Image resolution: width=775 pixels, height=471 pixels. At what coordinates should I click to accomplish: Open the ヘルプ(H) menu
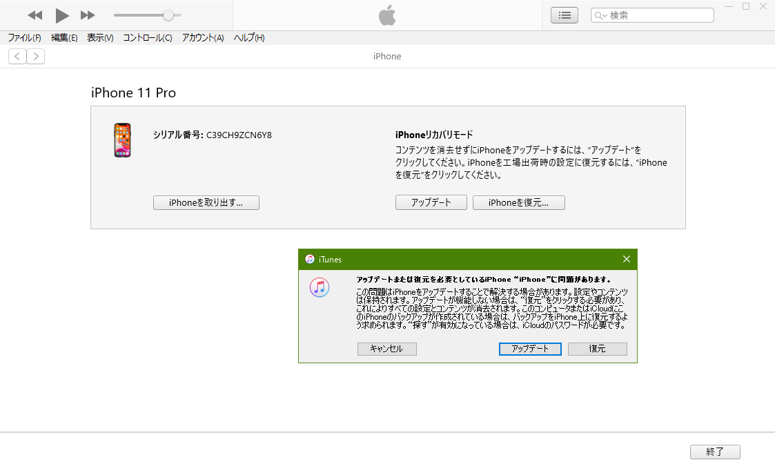coord(248,37)
